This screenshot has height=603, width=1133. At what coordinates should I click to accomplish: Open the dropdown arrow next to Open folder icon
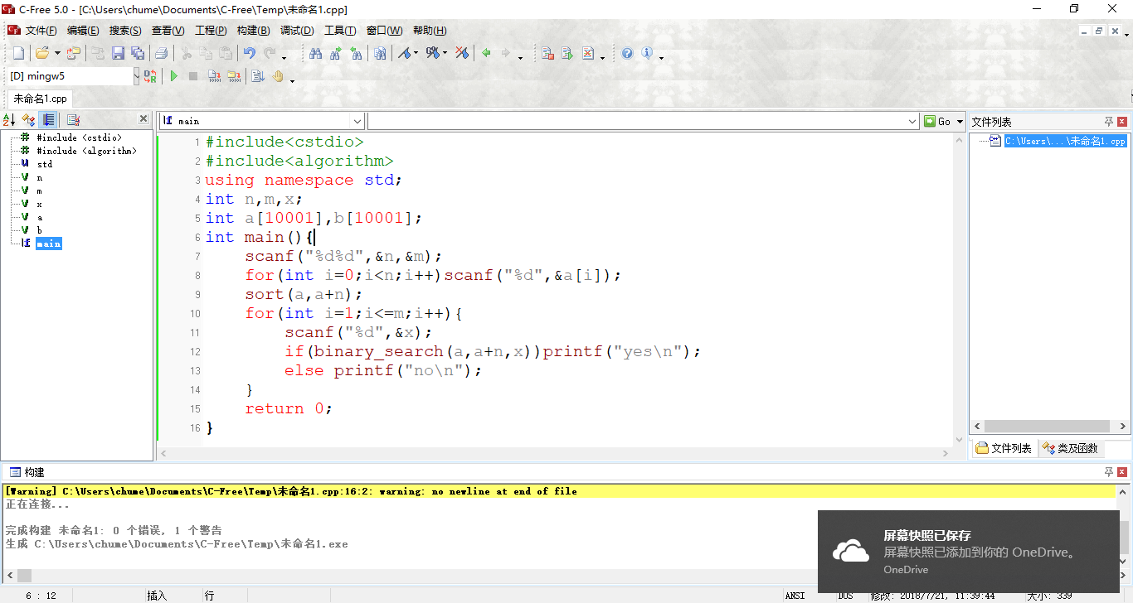click(x=57, y=54)
